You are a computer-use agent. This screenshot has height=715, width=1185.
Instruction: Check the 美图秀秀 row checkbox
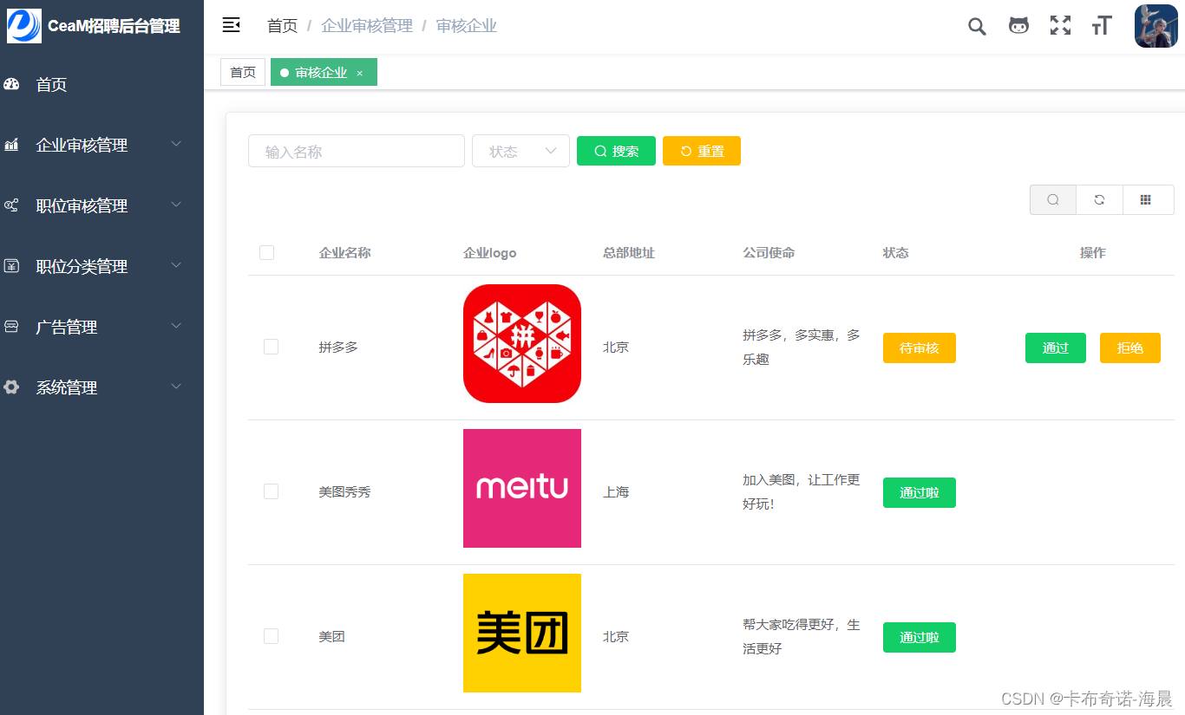point(271,491)
